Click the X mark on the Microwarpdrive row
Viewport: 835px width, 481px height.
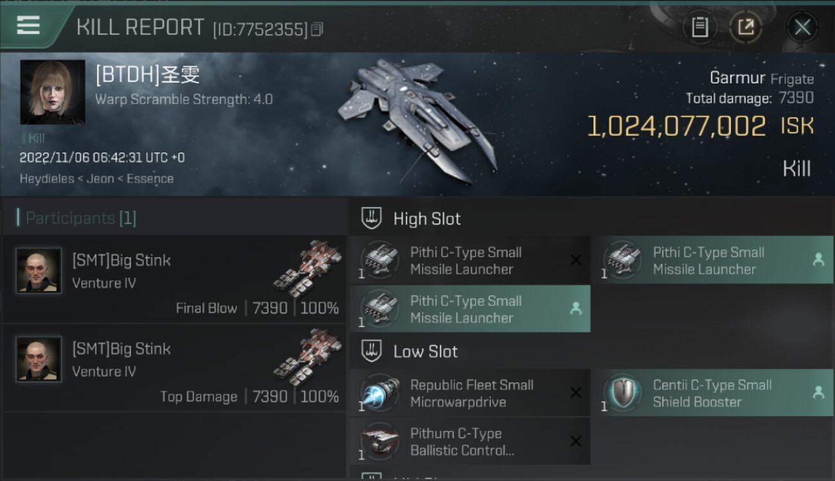coord(576,392)
